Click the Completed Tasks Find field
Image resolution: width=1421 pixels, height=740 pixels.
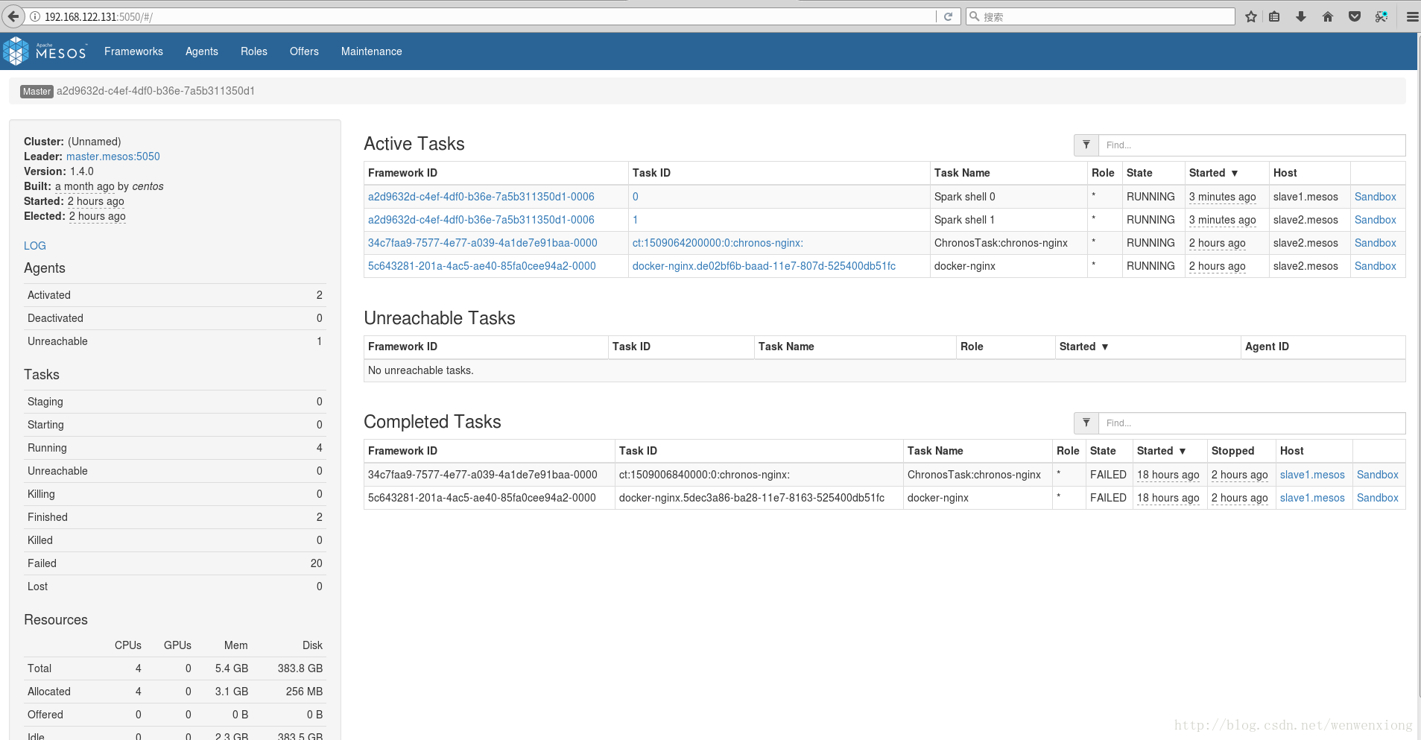click(x=1252, y=423)
